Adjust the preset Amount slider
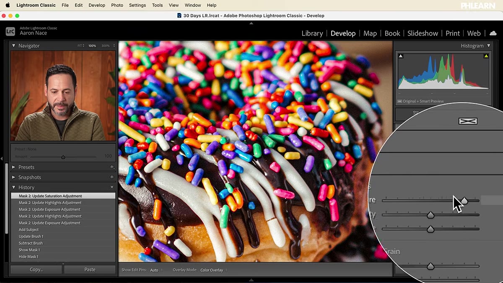This screenshot has width=503, height=283. point(63,157)
